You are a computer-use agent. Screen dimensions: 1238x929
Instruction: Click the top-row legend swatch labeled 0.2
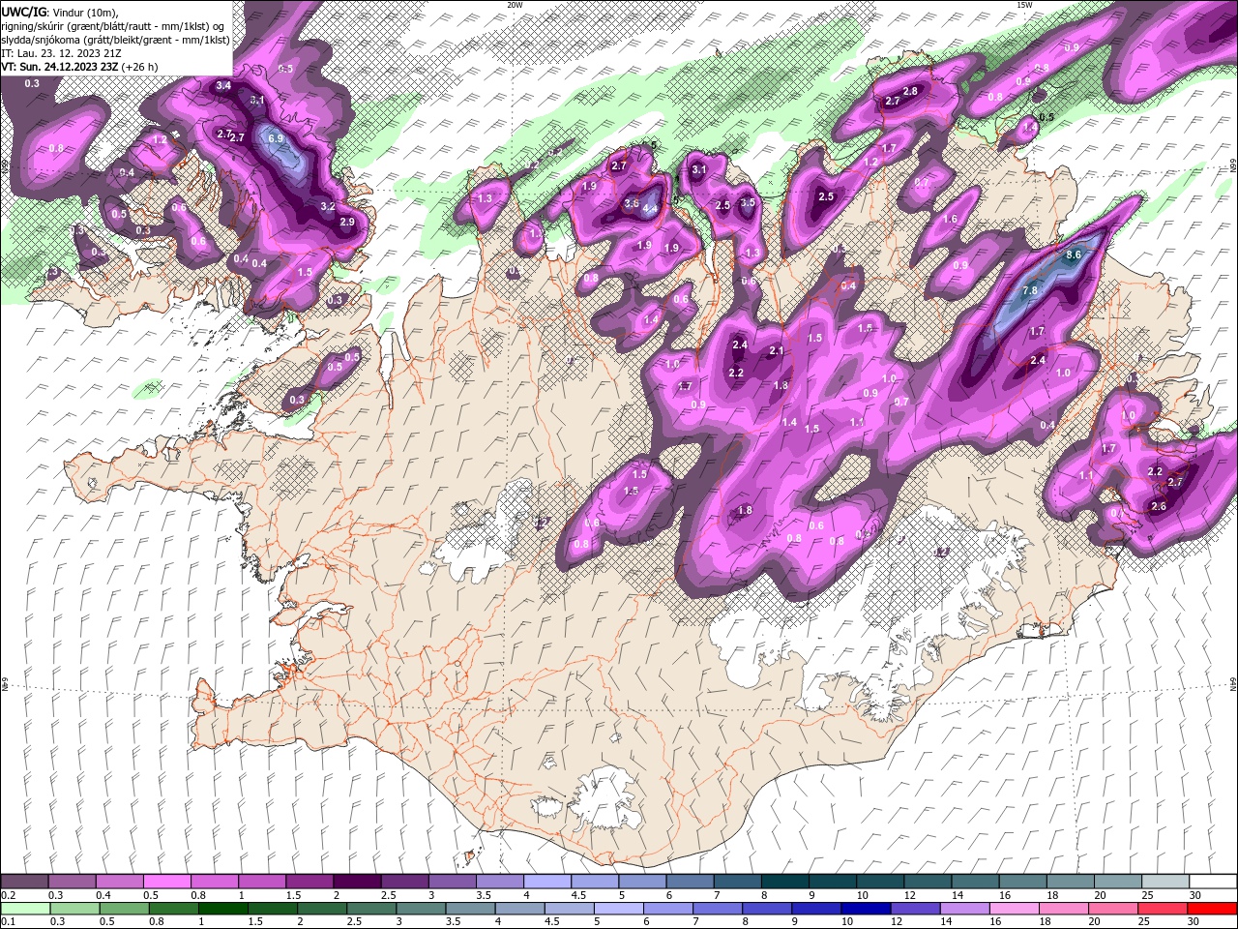pyautogui.click(x=24, y=882)
